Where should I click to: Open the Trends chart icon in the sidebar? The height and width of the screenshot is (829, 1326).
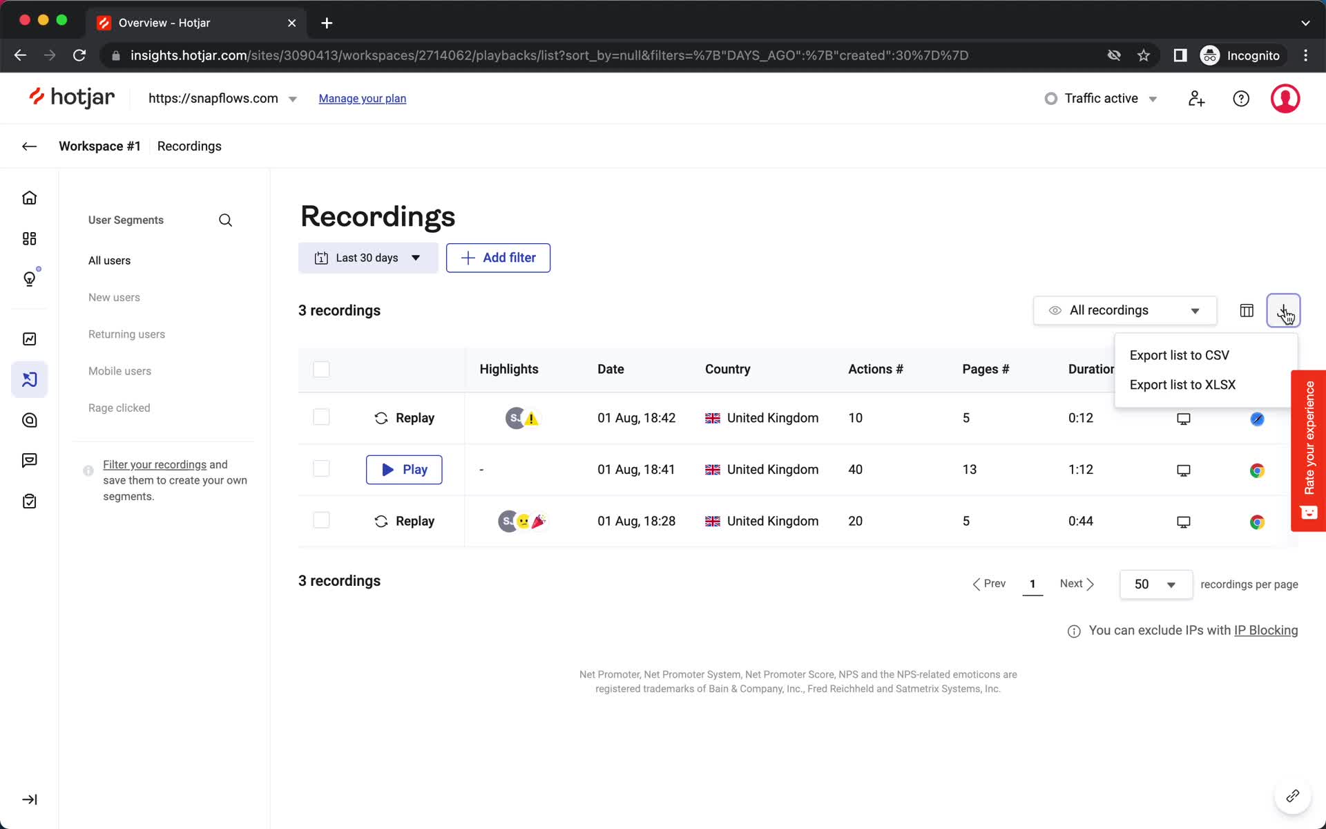(29, 339)
